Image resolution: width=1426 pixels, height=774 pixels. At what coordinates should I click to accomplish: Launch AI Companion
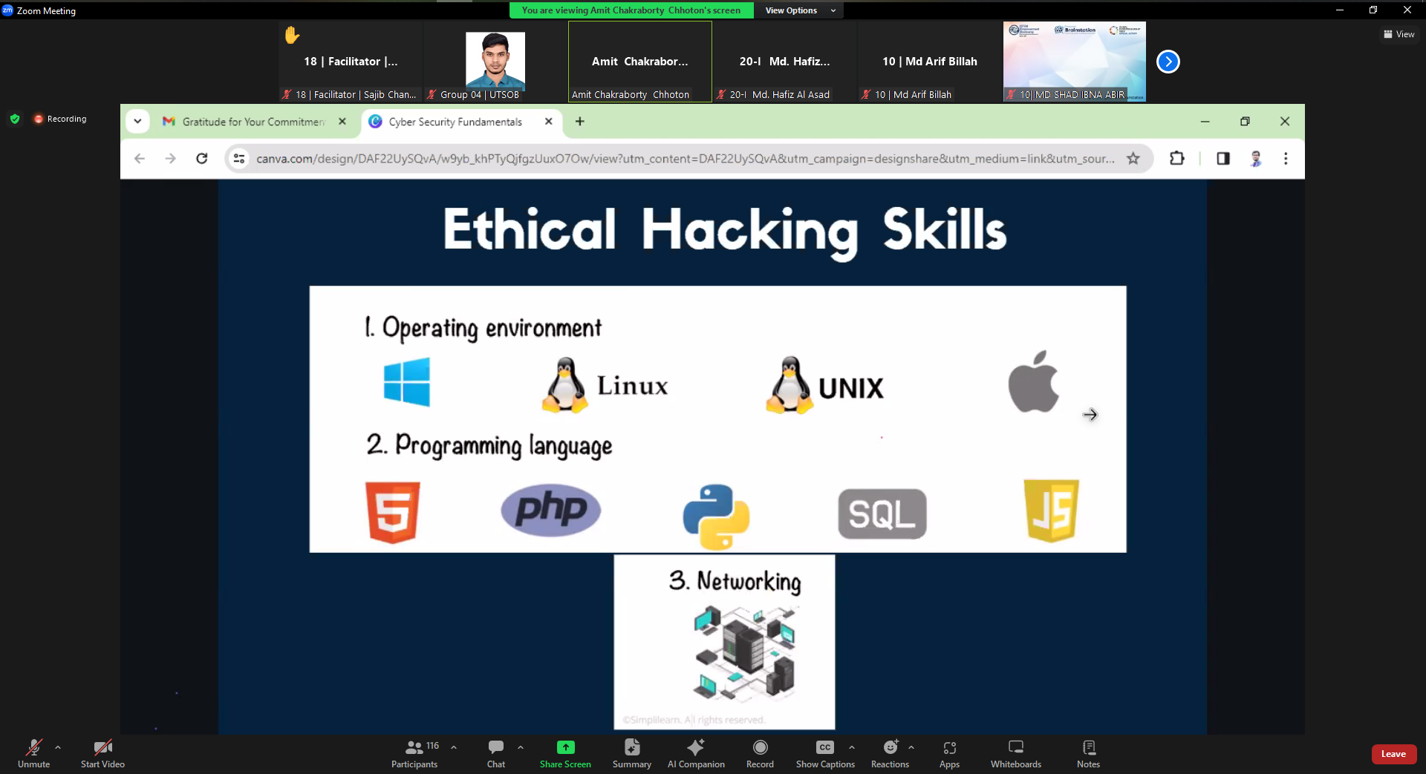coord(695,752)
